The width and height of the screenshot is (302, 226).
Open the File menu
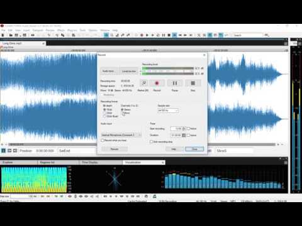pos(3,30)
